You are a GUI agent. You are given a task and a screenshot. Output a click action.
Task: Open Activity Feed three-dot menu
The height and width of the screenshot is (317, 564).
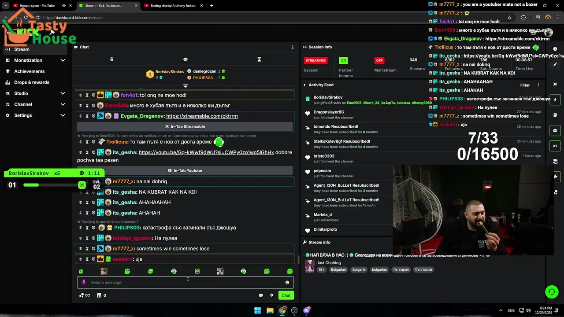[x=538, y=85]
